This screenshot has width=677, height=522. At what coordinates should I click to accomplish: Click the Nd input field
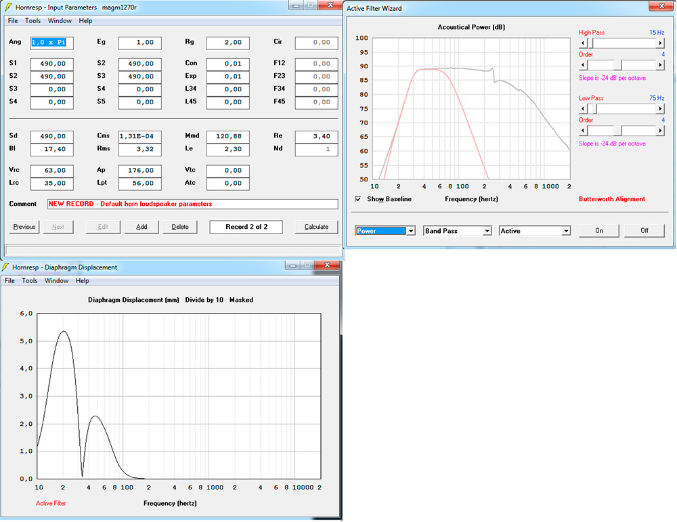pos(316,150)
